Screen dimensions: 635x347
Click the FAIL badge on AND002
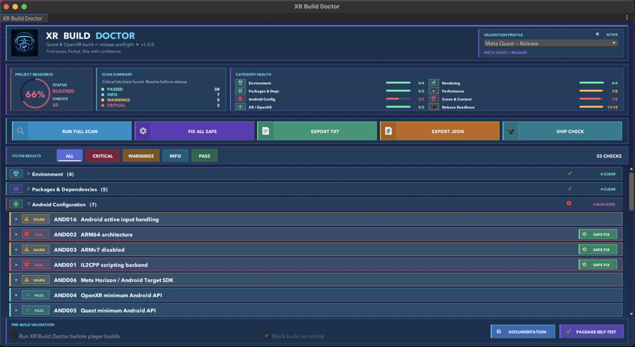35,234
